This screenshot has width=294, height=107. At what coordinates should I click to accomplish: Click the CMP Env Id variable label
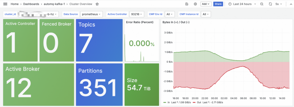(x=156, y=14)
